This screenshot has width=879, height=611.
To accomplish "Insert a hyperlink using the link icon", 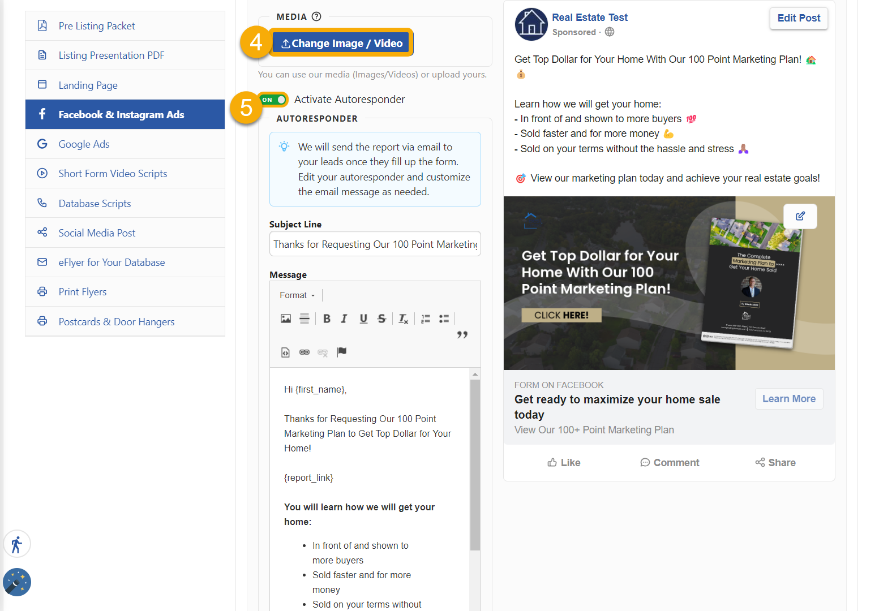I will 304,352.
